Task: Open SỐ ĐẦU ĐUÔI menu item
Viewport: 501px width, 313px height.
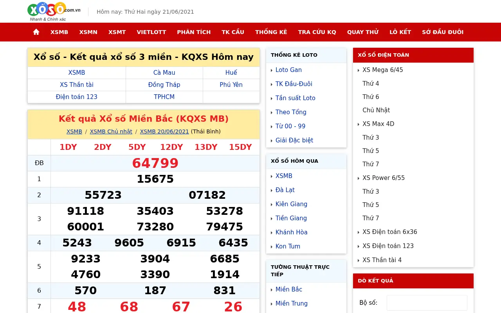Action: tap(443, 32)
